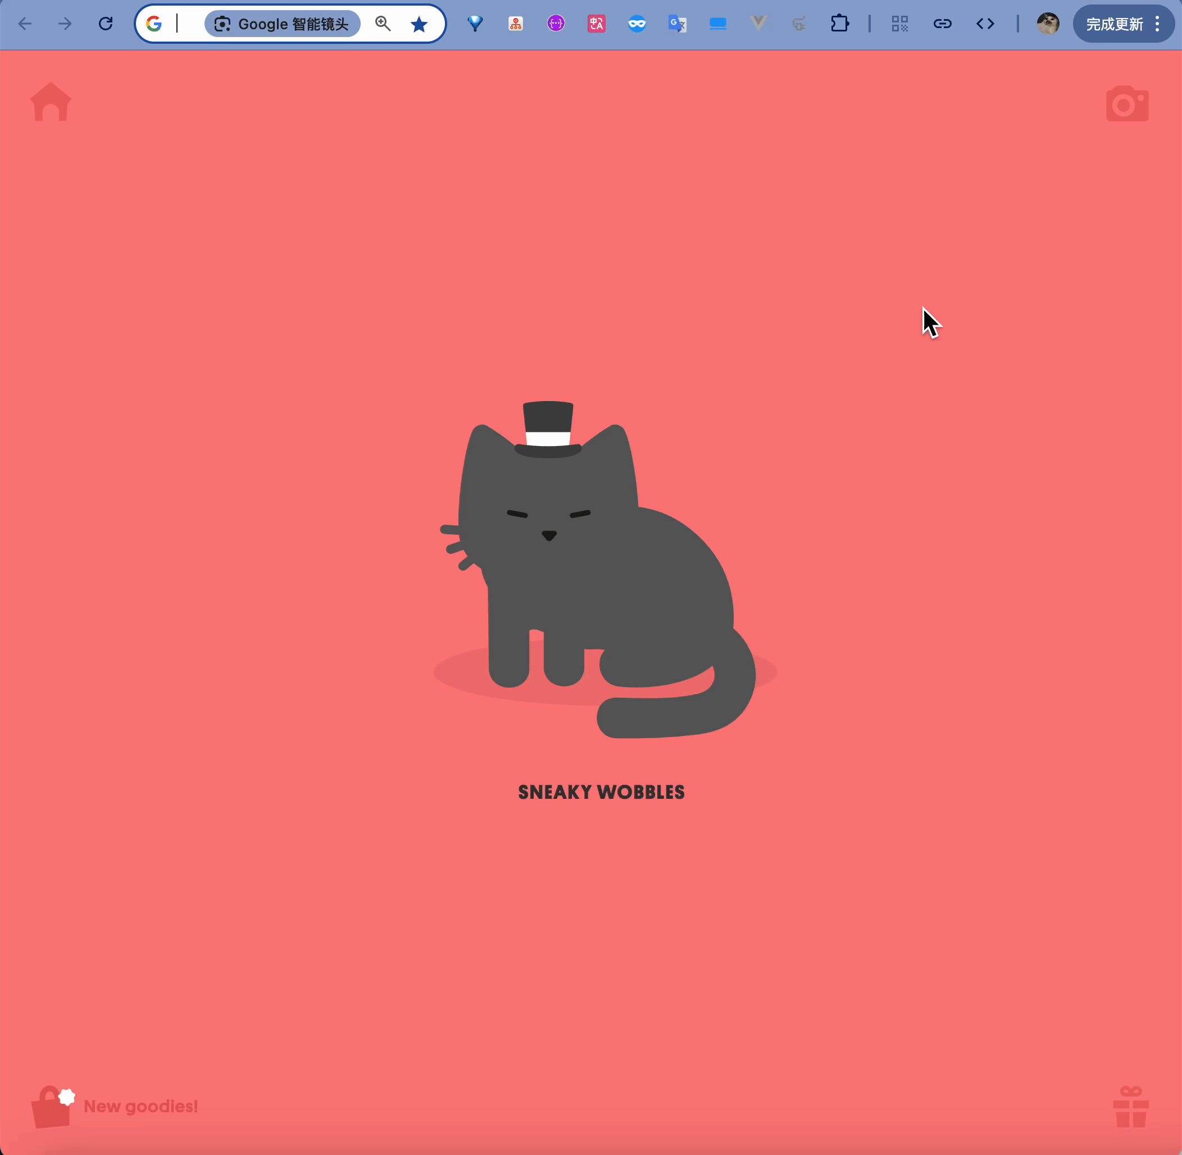Viewport: 1182px width, 1155px height.
Task: Click the 完成更新 button to finish updating
Action: [1115, 24]
